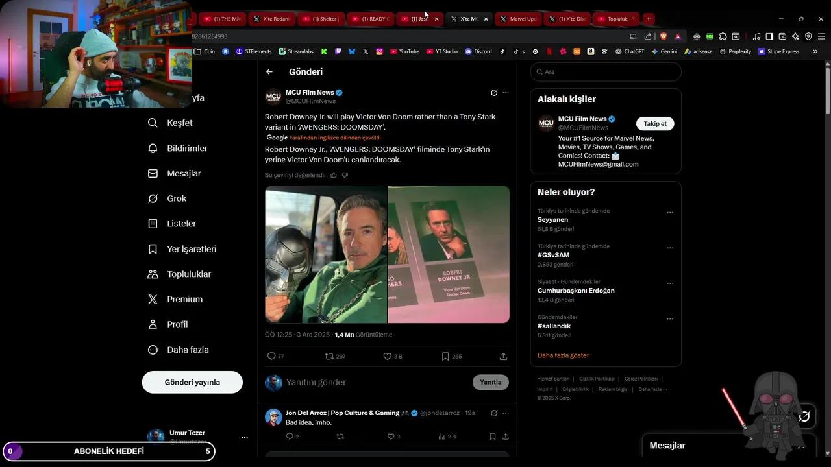Open right post image of cast card
The height and width of the screenshot is (467, 831).
[449, 254]
